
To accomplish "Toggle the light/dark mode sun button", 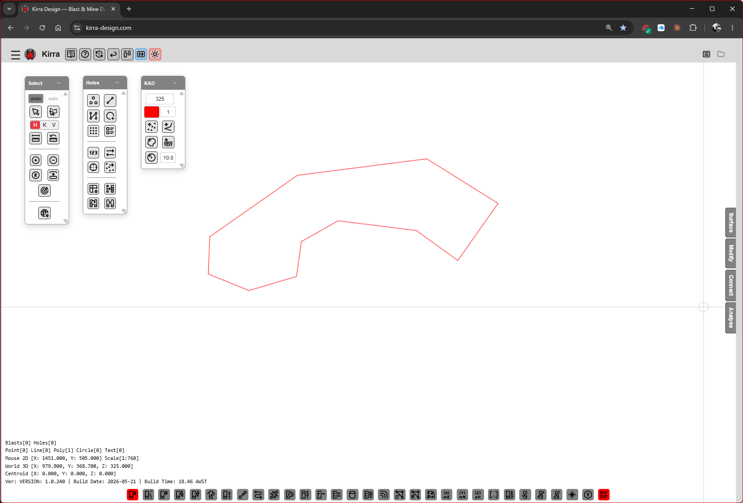I will [x=155, y=54].
